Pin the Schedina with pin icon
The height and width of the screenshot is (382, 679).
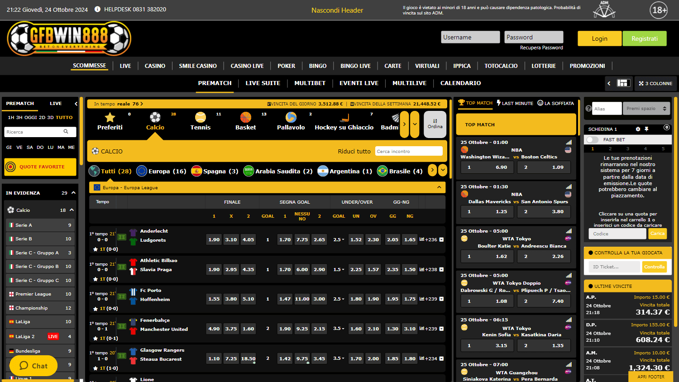[646, 129]
